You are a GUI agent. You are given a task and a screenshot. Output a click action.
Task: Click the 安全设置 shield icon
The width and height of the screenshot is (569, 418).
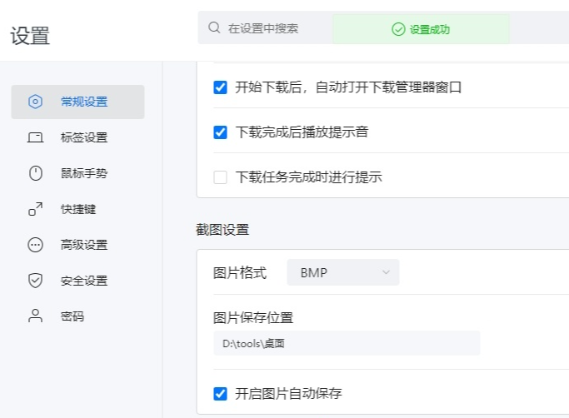(x=35, y=281)
